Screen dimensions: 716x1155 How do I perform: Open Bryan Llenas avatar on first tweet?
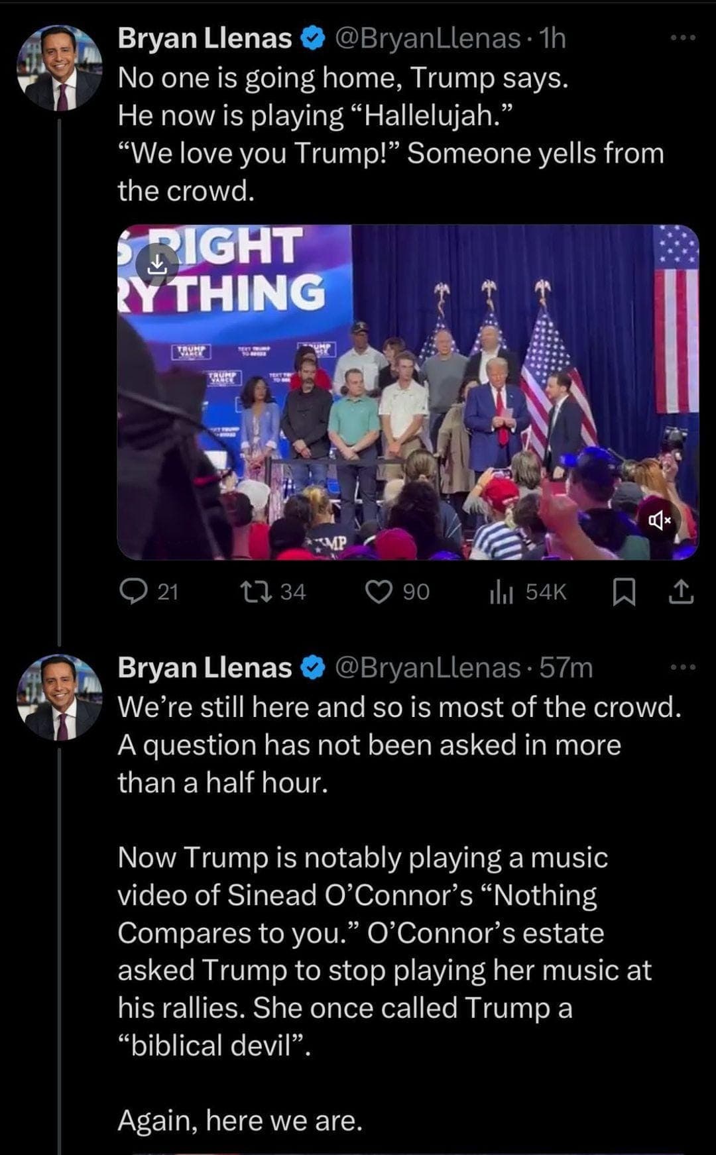coord(60,69)
